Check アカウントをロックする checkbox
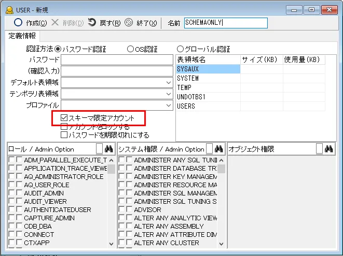Screen dimensions: 343x256 [64, 127]
